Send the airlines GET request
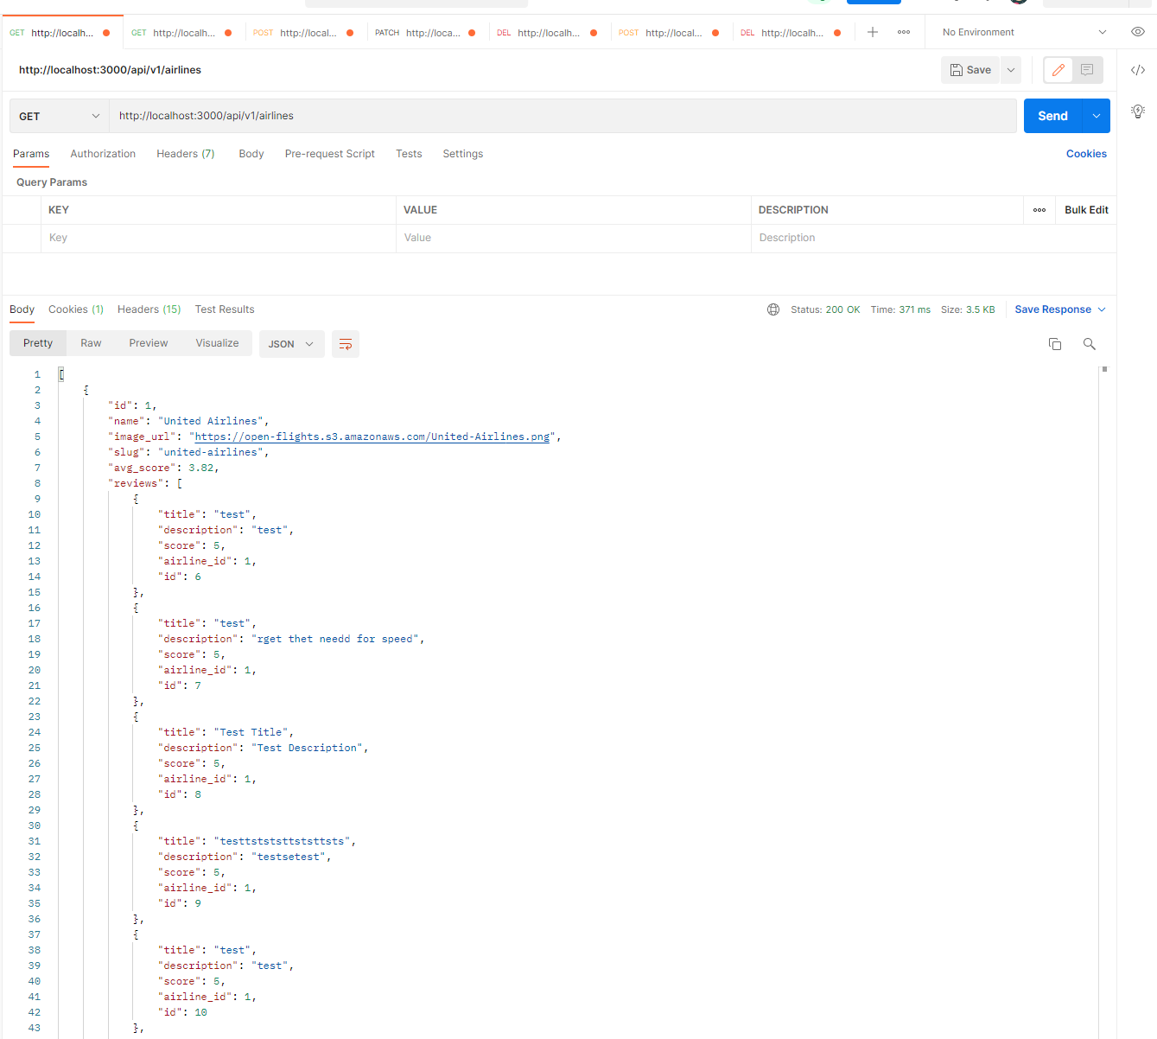 [1052, 115]
